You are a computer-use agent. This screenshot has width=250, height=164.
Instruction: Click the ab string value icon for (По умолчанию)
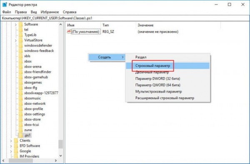[x=69, y=31]
